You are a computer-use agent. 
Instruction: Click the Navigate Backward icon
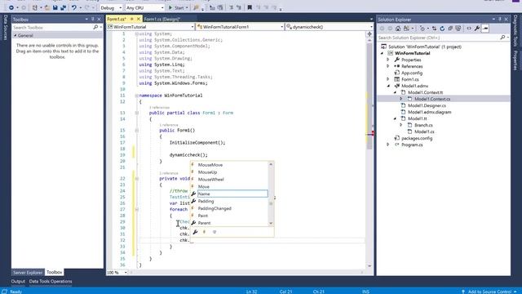coord(11,7)
